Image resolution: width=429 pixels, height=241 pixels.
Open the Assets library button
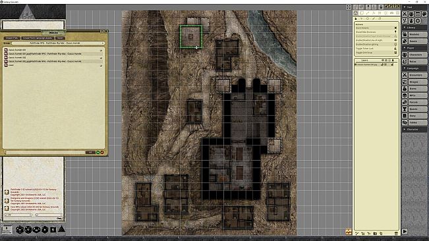pyautogui.click(x=418, y=41)
